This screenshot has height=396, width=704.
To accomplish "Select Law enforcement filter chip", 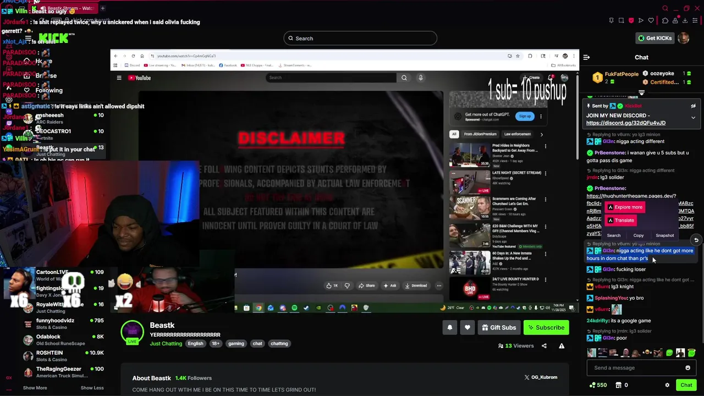I will (x=518, y=134).
